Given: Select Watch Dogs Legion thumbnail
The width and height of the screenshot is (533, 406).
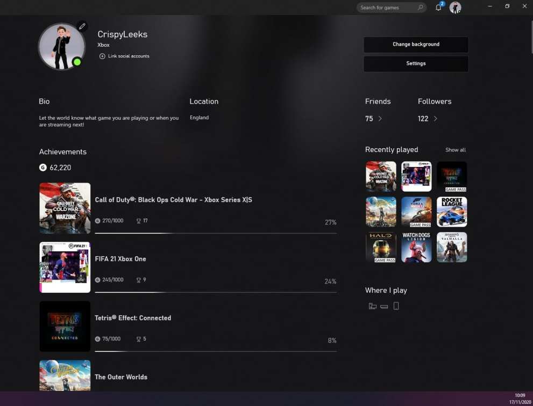Looking at the screenshot, I should [416, 247].
